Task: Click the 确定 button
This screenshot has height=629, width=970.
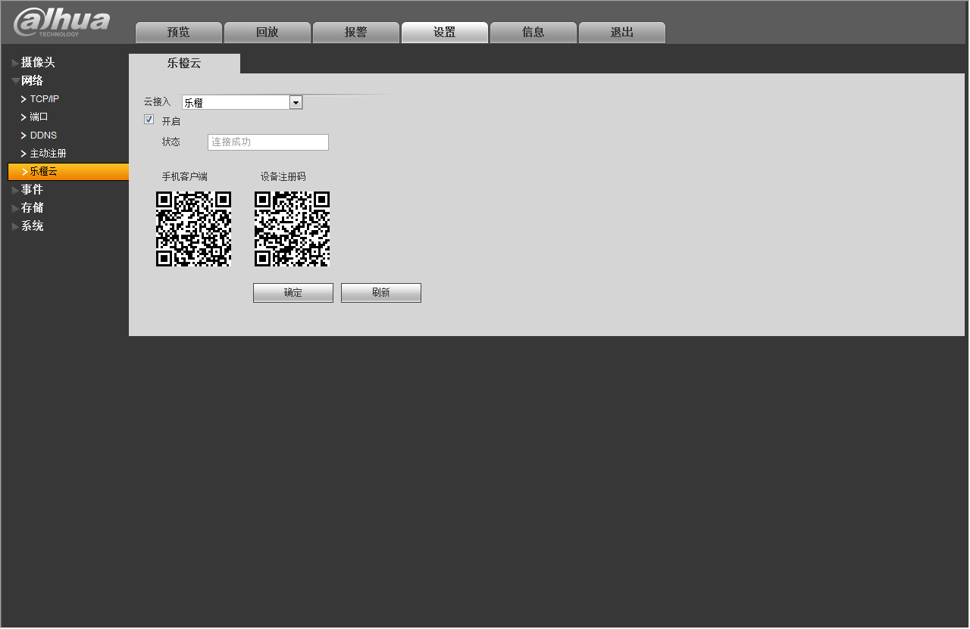Action: pyautogui.click(x=293, y=293)
